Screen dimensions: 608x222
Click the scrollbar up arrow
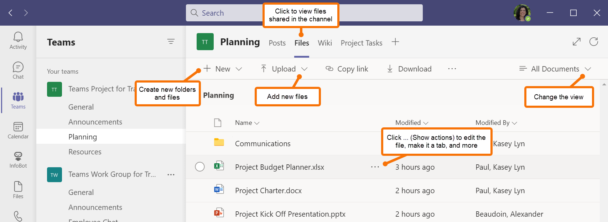pyautogui.click(x=604, y=84)
